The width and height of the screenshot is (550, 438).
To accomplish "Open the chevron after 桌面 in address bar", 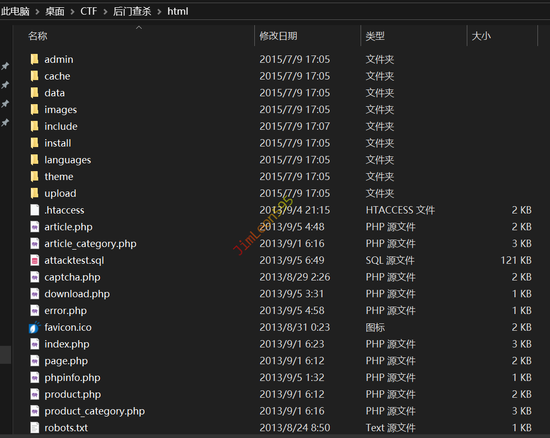I will pyautogui.click(x=72, y=12).
